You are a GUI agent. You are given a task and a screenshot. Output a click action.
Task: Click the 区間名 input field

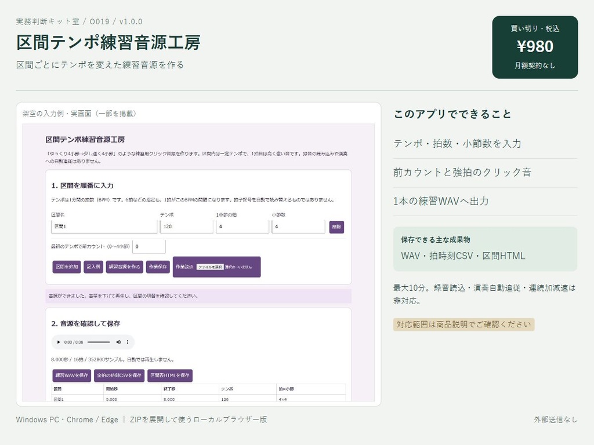[104, 227]
